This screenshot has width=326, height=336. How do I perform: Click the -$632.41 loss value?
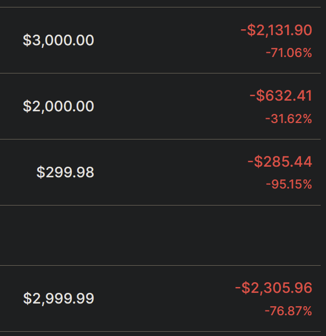[x=280, y=96]
